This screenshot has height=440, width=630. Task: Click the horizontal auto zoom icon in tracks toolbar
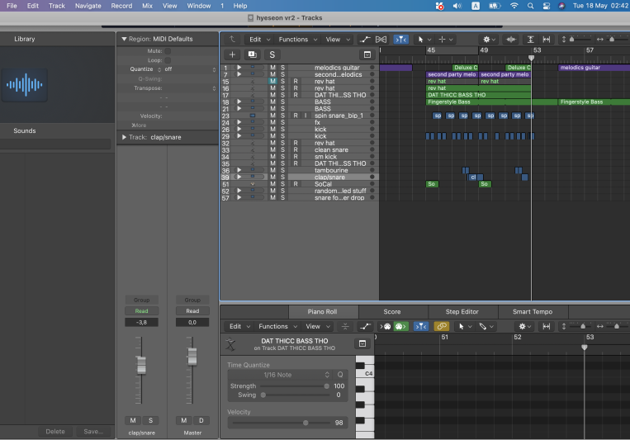point(547,39)
